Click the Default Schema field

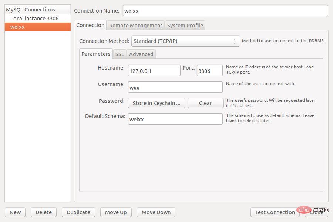click(x=175, y=119)
